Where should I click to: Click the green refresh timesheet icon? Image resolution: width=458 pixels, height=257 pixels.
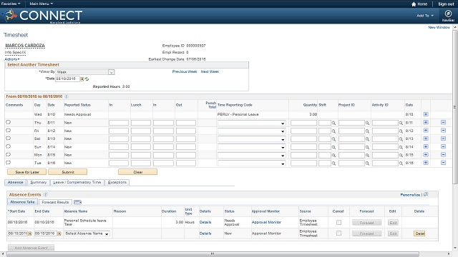click(87, 79)
